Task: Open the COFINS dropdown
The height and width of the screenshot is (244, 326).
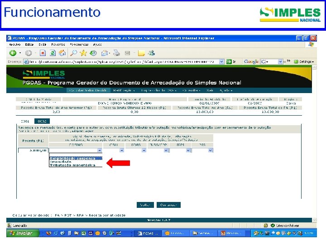Action: click(x=99, y=150)
